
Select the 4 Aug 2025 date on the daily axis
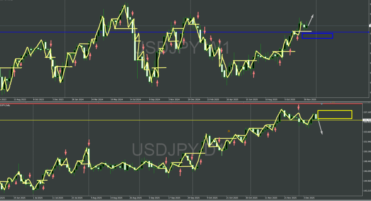[x=96, y=198]
